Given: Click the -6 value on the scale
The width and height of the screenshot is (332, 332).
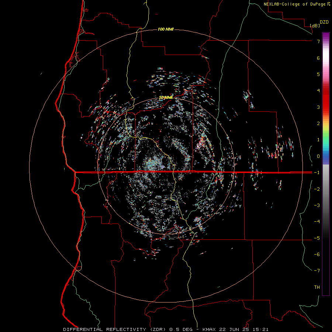Looking at the screenshot, I should (317, 254).
